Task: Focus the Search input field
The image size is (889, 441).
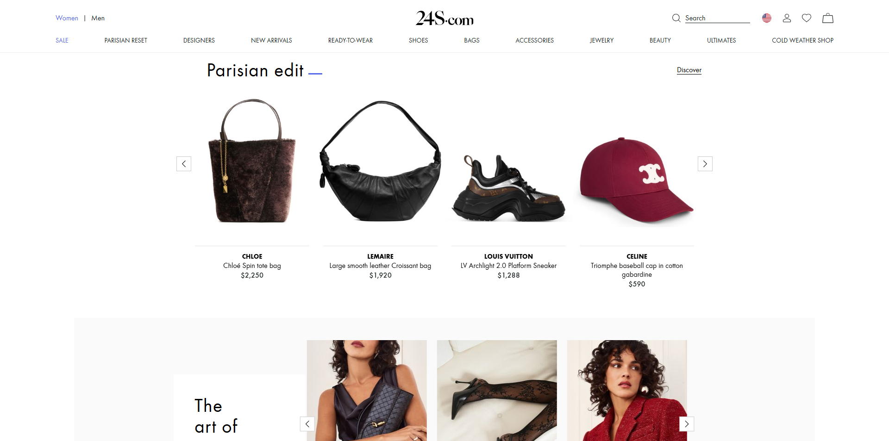Action: coord(717,18)
